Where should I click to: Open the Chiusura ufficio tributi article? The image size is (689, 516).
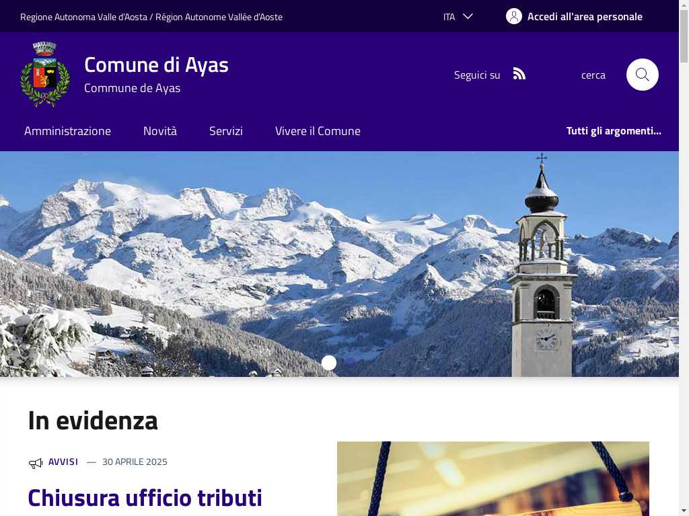[x=145, y=498]
